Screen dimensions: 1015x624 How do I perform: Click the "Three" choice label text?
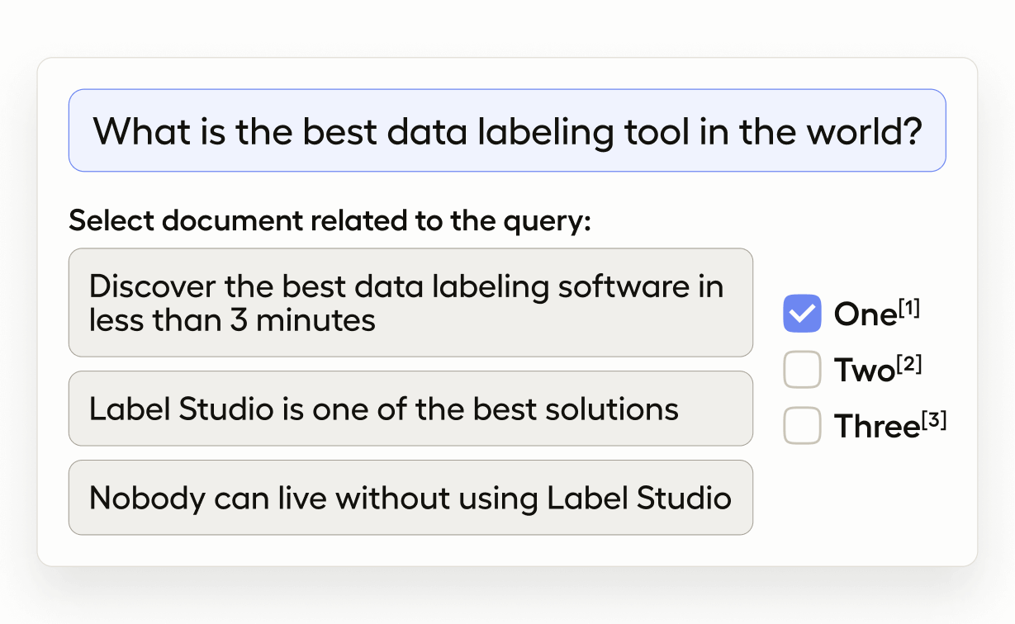click(x=875, y=428)
